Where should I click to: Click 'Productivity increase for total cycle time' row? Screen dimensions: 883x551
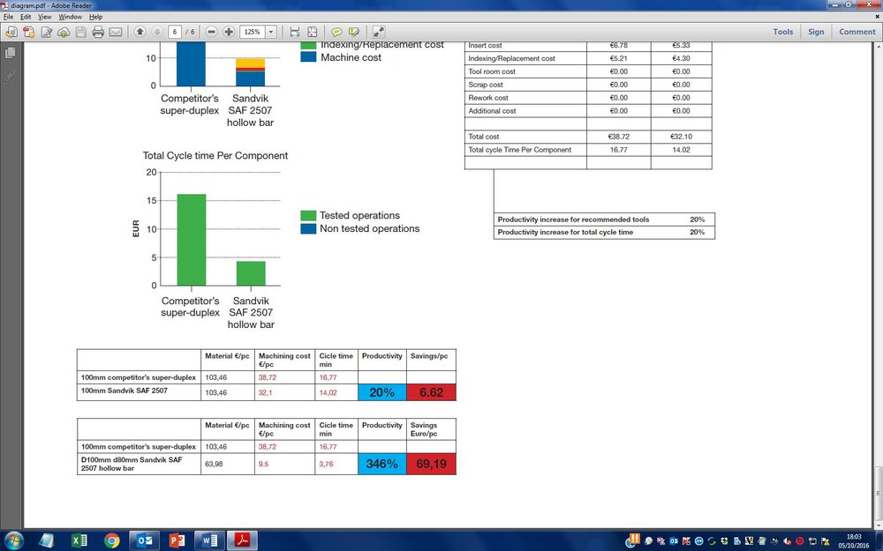point(604,232)
